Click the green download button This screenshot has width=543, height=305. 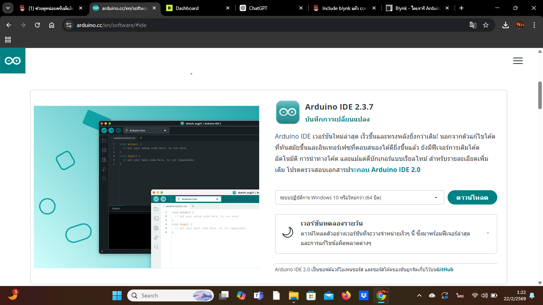(x=472, y=197)
